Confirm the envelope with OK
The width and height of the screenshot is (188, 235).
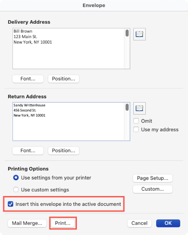click(x=168, y=223)
